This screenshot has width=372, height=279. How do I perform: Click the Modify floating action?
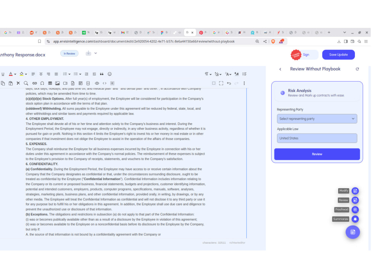point(355,191)
